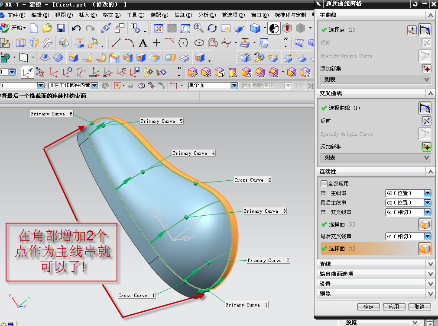Select the Primary Curve 1 label

point(247,305)
